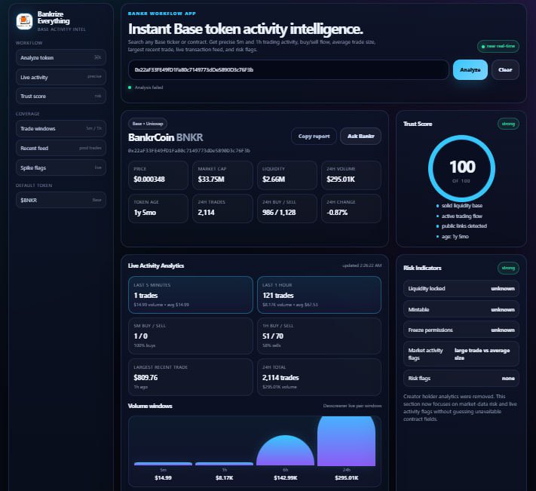Select Recent feed coverage item
This screenshot has height=491, width=536.
[x=61, y=148]
